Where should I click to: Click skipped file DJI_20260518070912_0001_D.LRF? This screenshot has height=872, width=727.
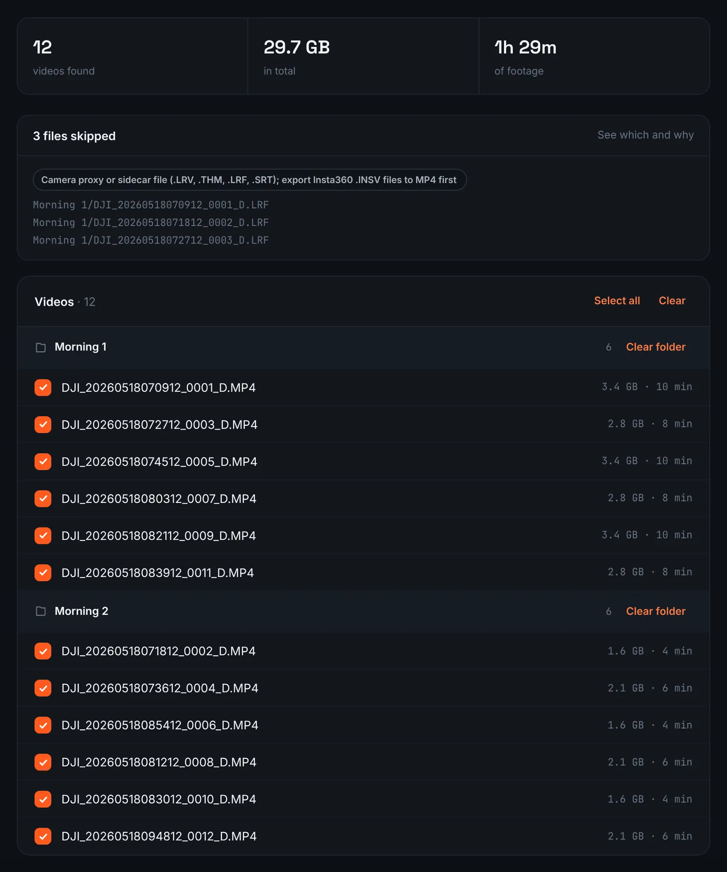(151, 205)
